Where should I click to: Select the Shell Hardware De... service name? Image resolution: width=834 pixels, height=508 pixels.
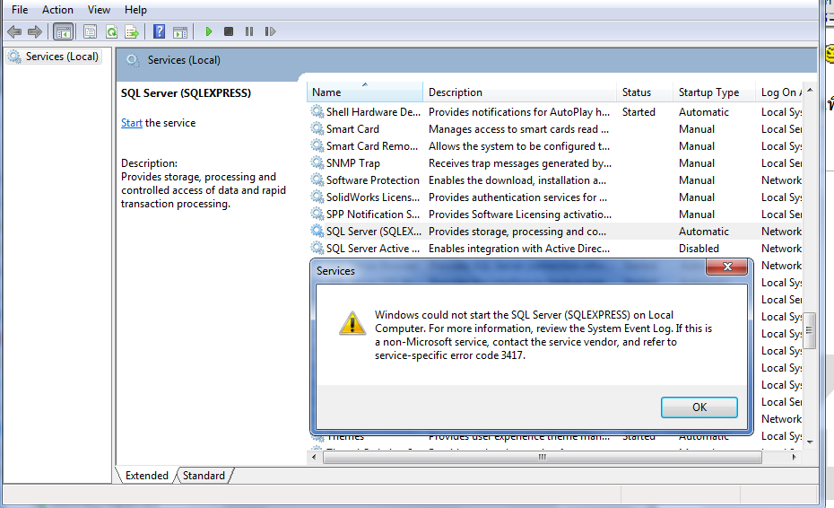pos(373,112)
